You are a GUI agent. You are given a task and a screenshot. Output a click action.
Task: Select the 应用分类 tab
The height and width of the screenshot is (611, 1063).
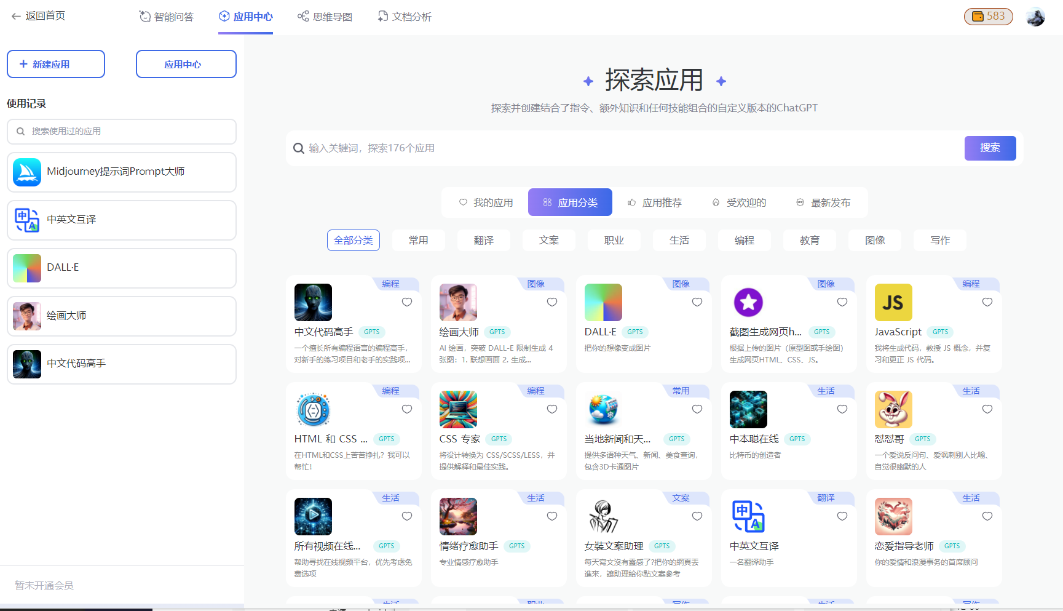570,202
